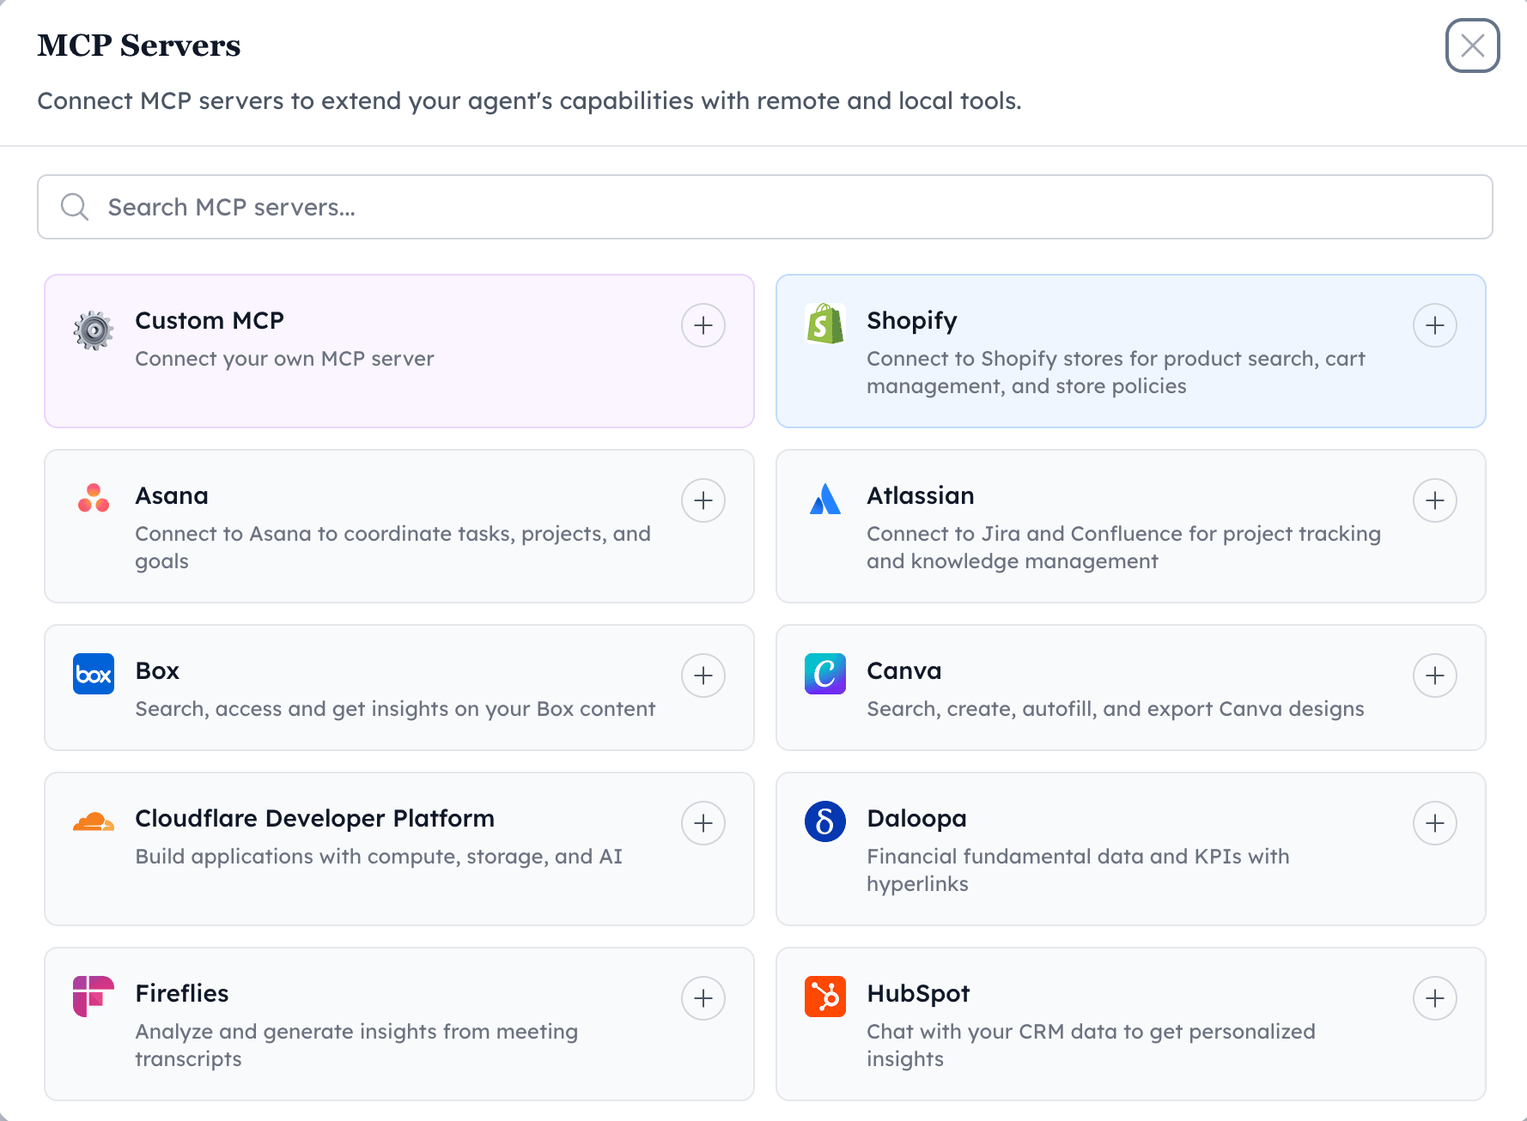Click the Box app icon
Screen dimensions: 1527x1121
coord(93,675)
